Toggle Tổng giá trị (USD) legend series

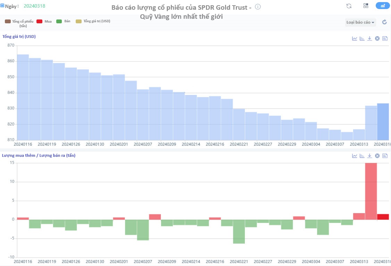pos(93,21)
